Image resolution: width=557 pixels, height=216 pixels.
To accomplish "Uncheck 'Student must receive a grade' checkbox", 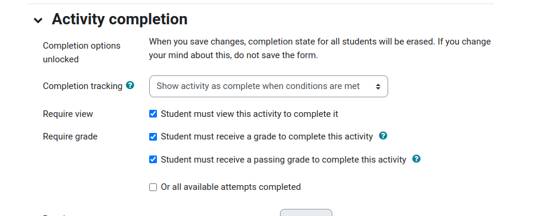I will point(153,136).
